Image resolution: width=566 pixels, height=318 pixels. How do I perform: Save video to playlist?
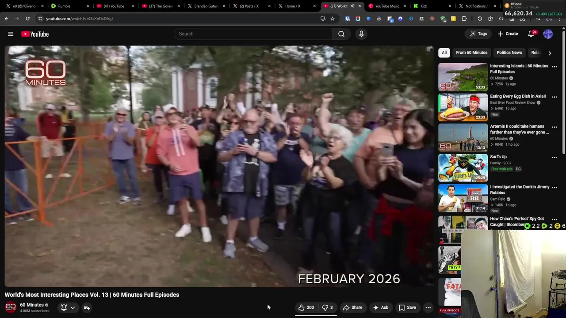[407, 307]
